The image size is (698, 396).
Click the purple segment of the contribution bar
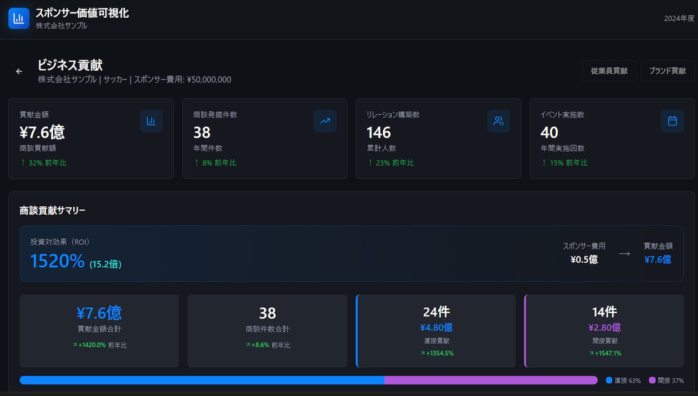(x=491, y=380)
